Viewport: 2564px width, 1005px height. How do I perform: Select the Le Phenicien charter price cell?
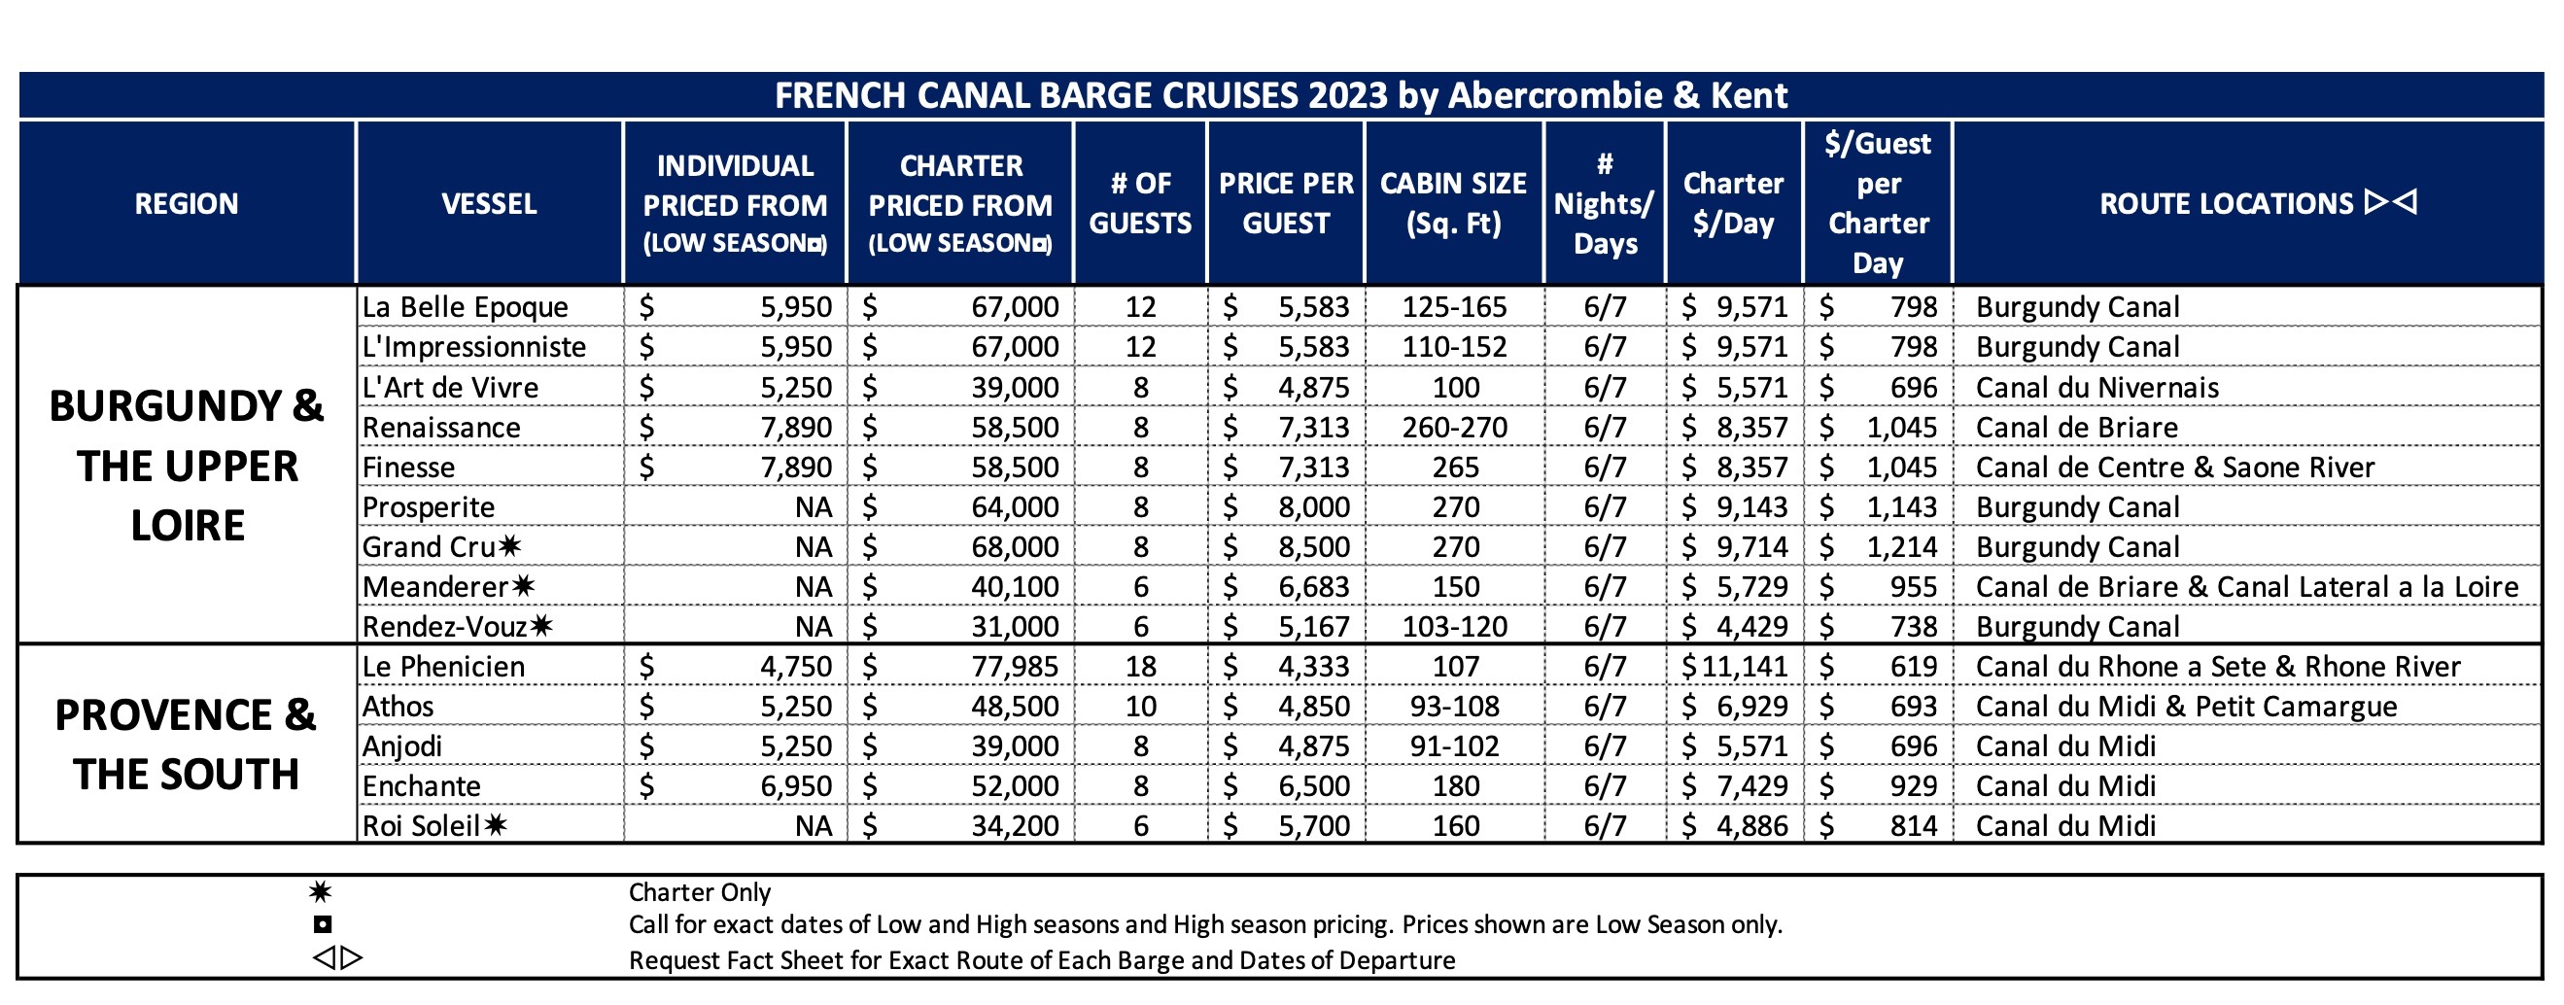coord(960,666)
